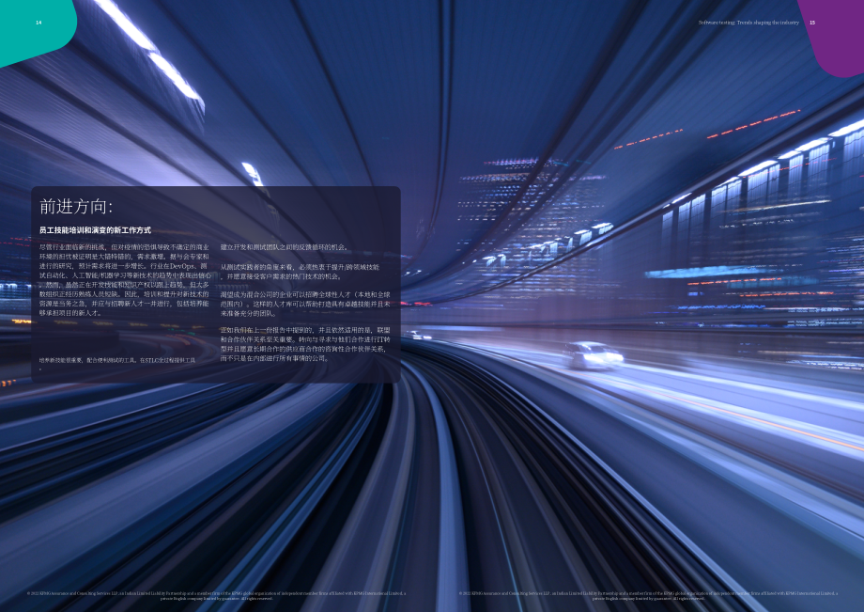Image resolution: width=864 pixels, height=612 pixels.
Task: Click the header 'Software testing: Trends shaping the industry'
Action: (x=748, y=23)
